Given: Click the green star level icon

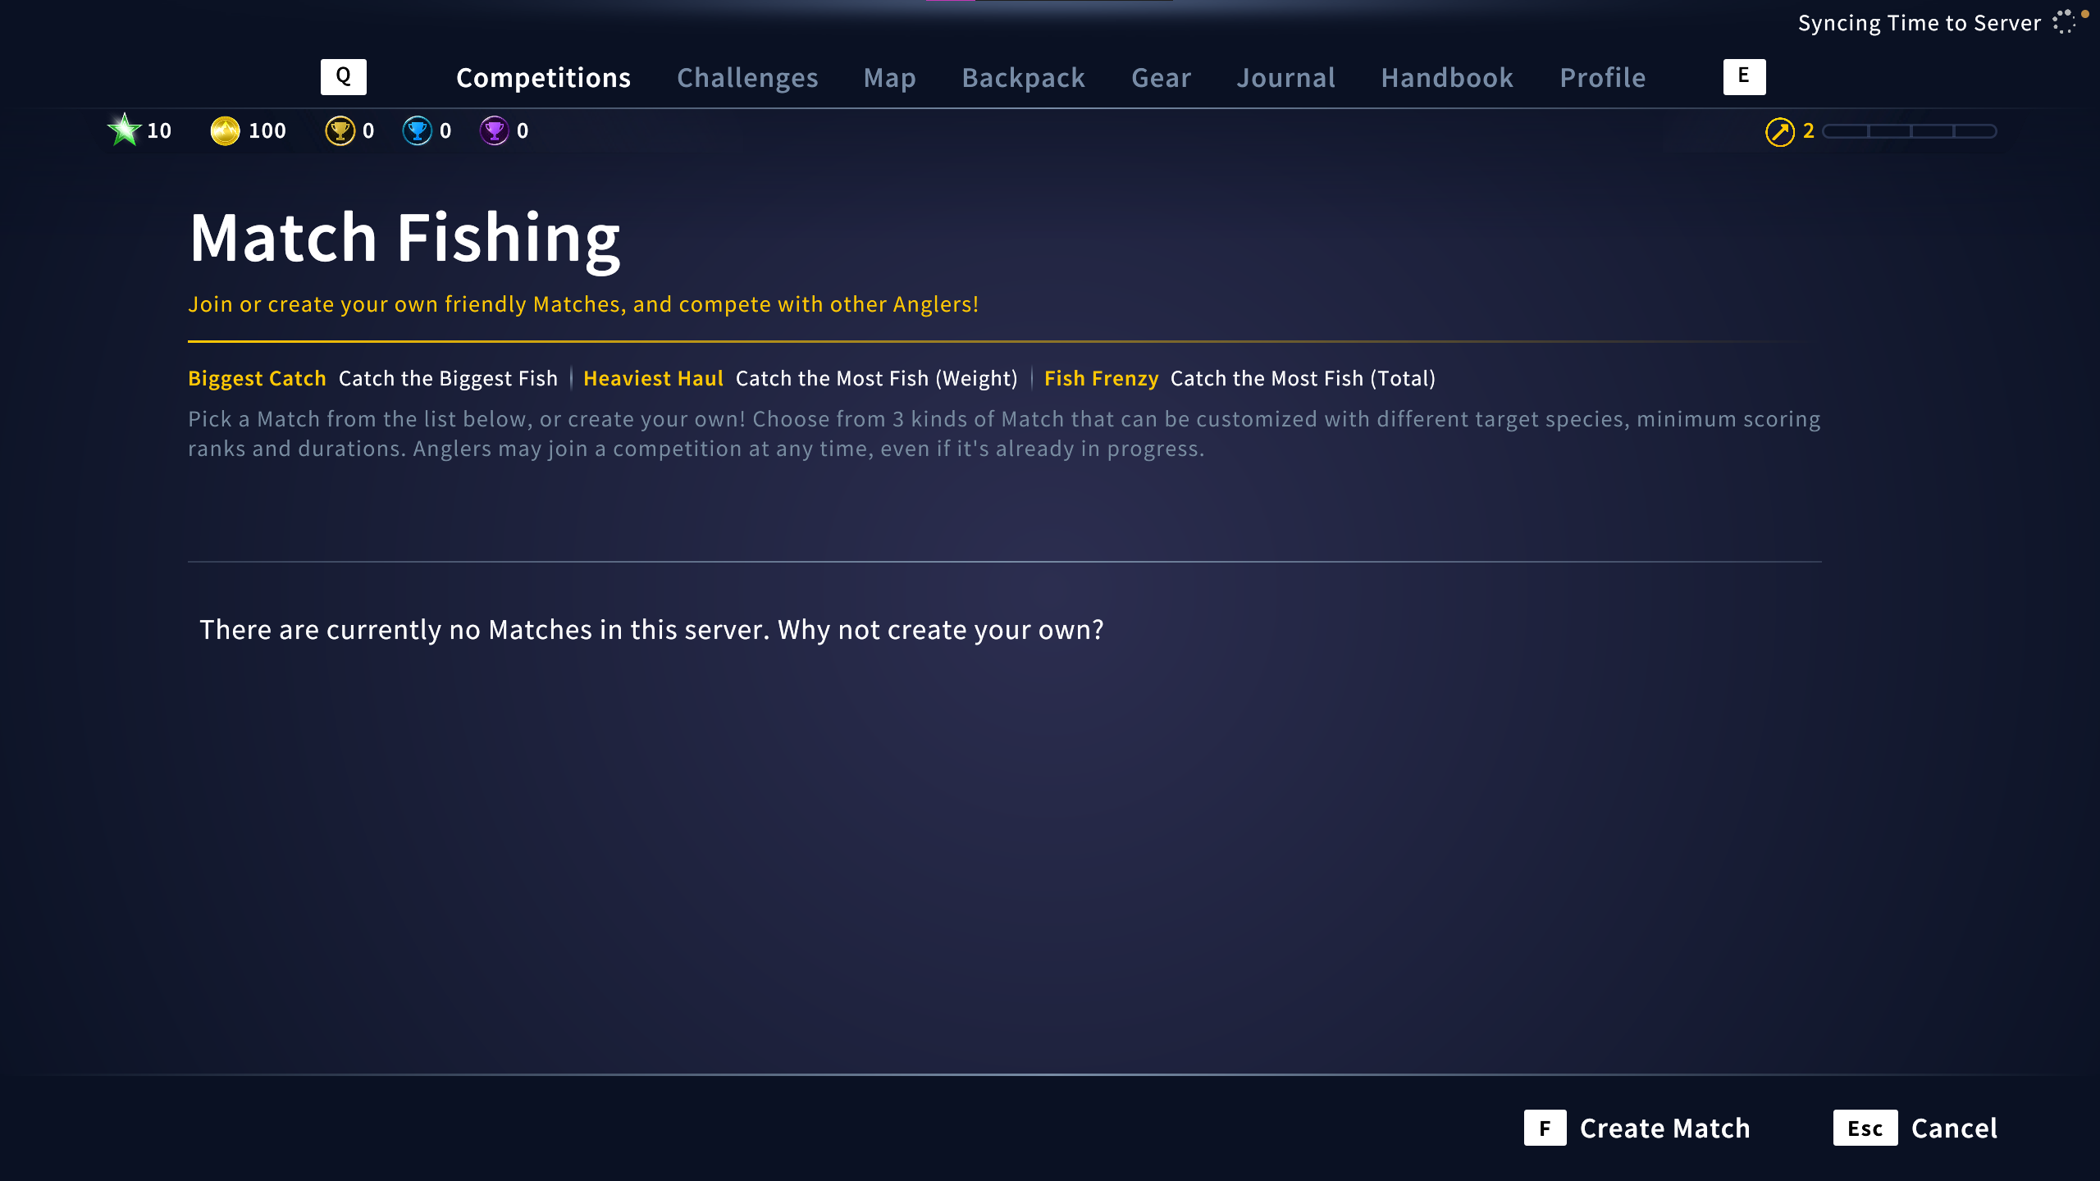Looking at the screenshot, I should [x=125, y=130].
